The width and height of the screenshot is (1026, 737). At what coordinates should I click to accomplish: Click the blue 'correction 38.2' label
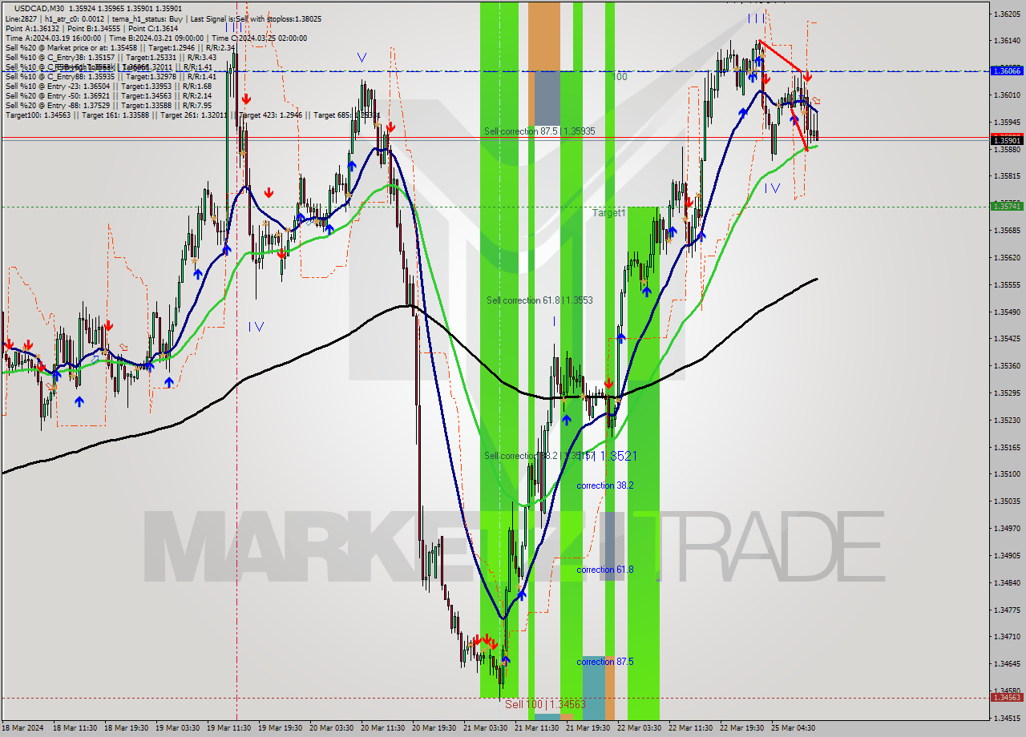(x=604, y=485)
